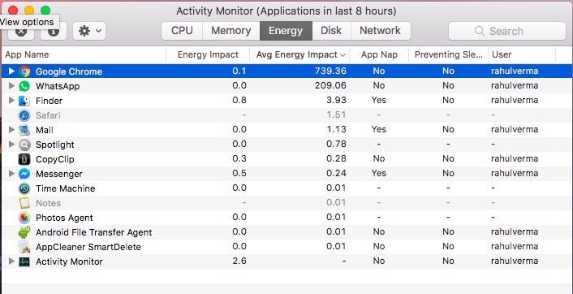This screenshot has width=573, height=294.
Task: Sort by Preventing Sleep column header
Action: 448,55
